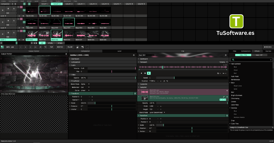Switch to the Files tab
Image resolution: width=274 pixels, height=143 pixels.
click(x=235, y=51)
